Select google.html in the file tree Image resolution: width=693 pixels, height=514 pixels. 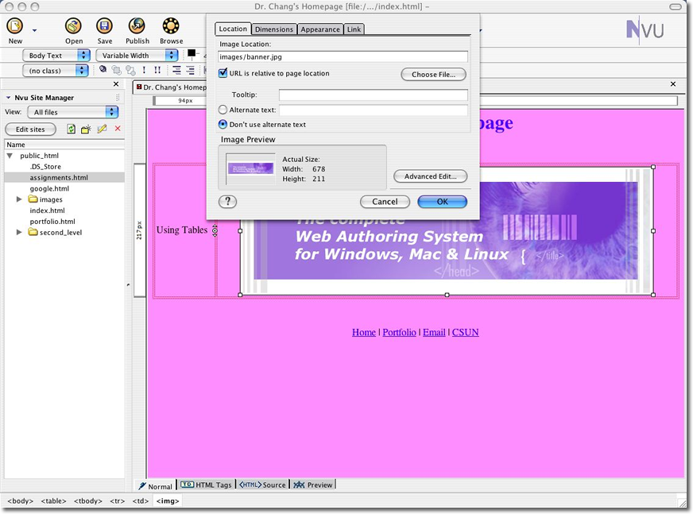point(49,188)
